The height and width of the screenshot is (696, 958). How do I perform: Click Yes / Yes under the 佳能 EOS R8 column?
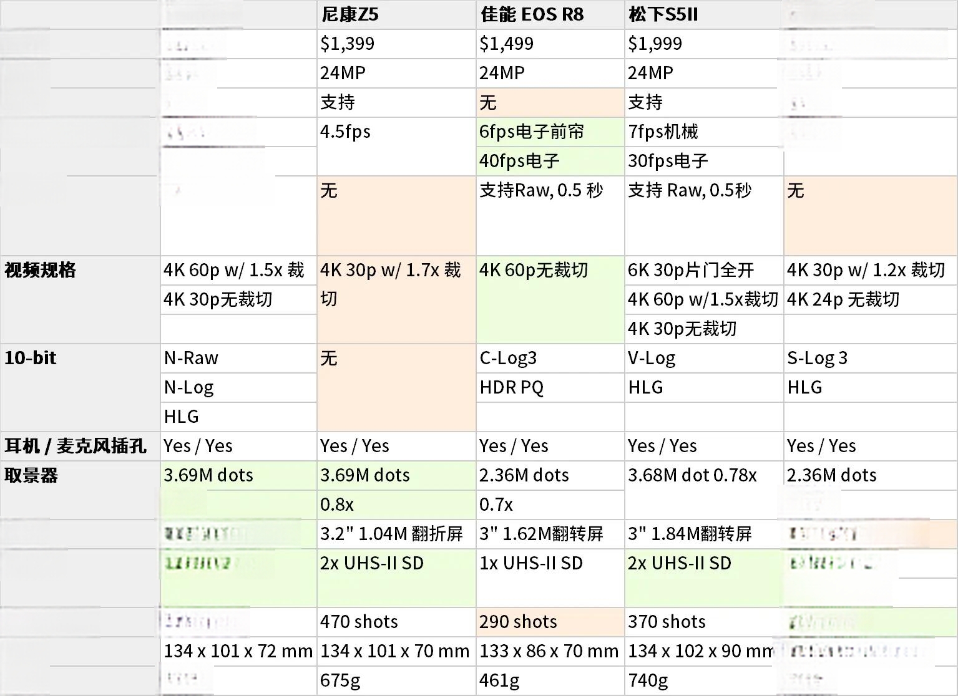[550, 446]
